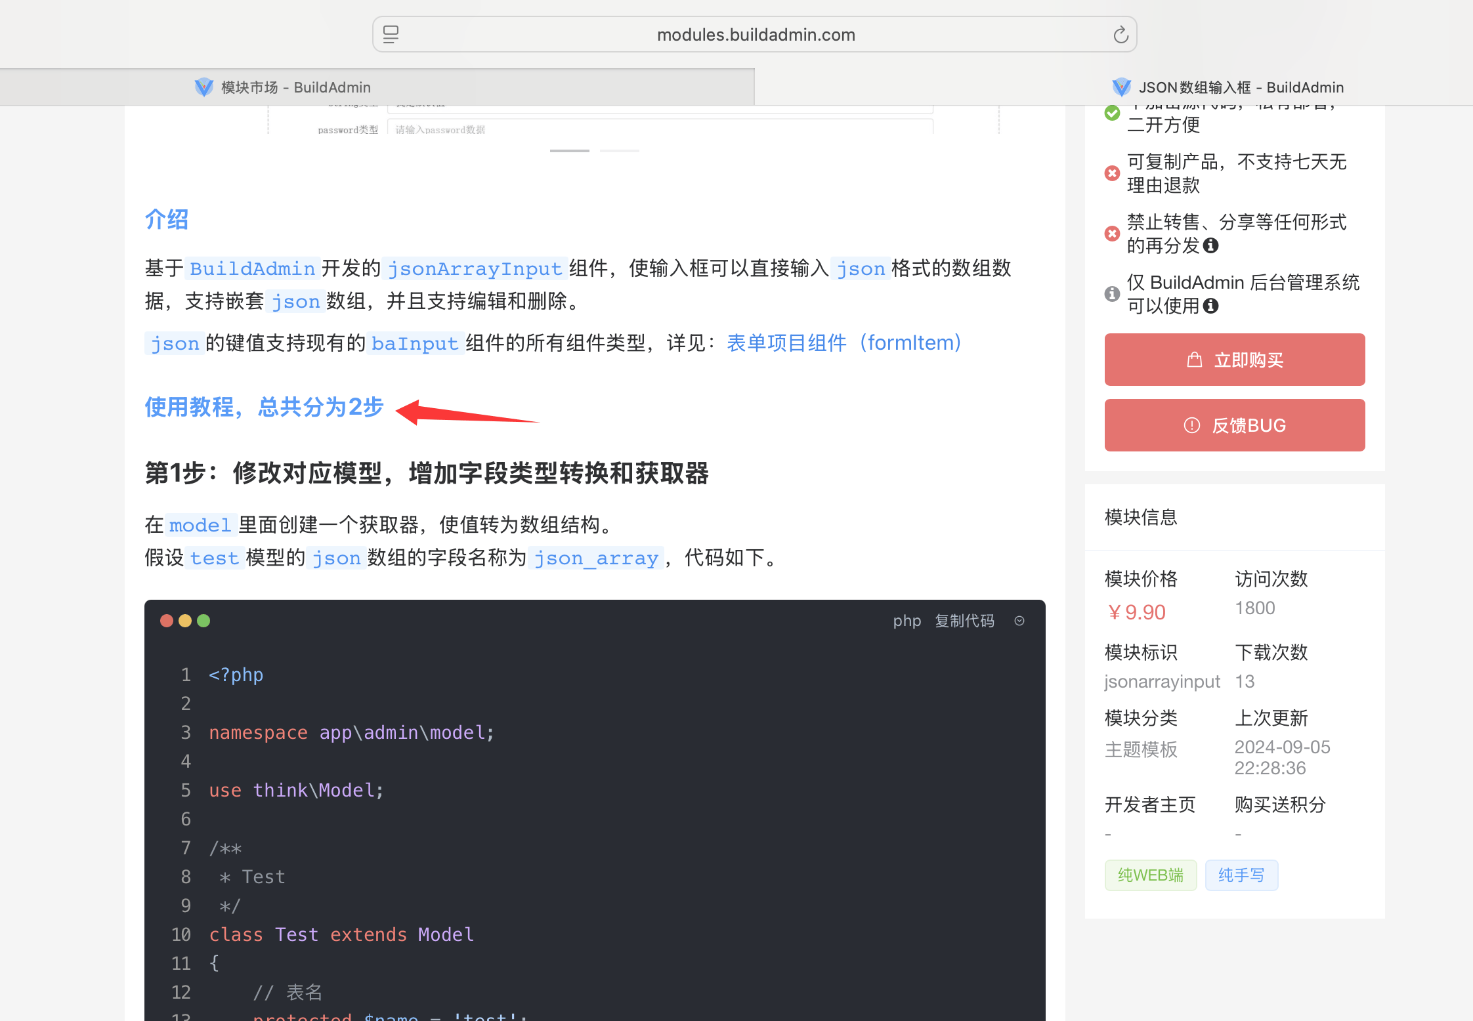Screen dimensions: 1473x1021
Task: Click the 纯WEB端 tag
Action: click(x=1151, y=875)
